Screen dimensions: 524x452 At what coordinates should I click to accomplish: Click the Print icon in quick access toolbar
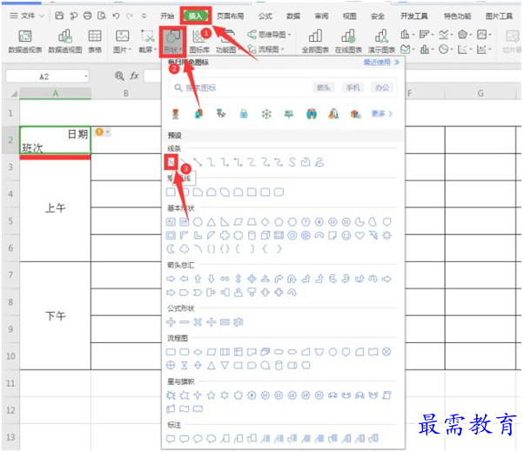tap(87, 16)
